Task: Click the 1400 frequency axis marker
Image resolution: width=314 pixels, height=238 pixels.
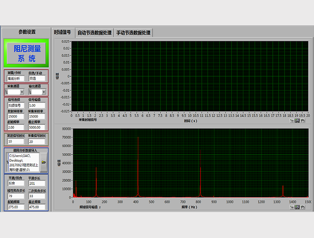Action: tap(292, 202)
